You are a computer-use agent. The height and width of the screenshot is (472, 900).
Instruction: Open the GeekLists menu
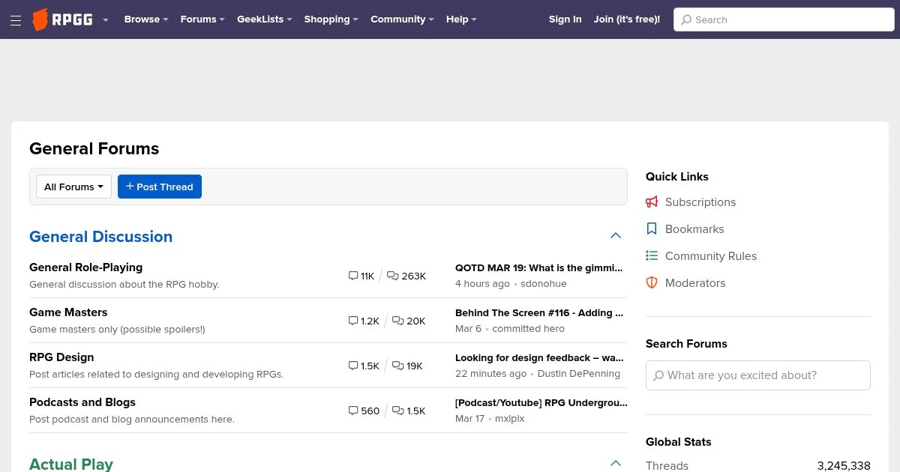265,19
